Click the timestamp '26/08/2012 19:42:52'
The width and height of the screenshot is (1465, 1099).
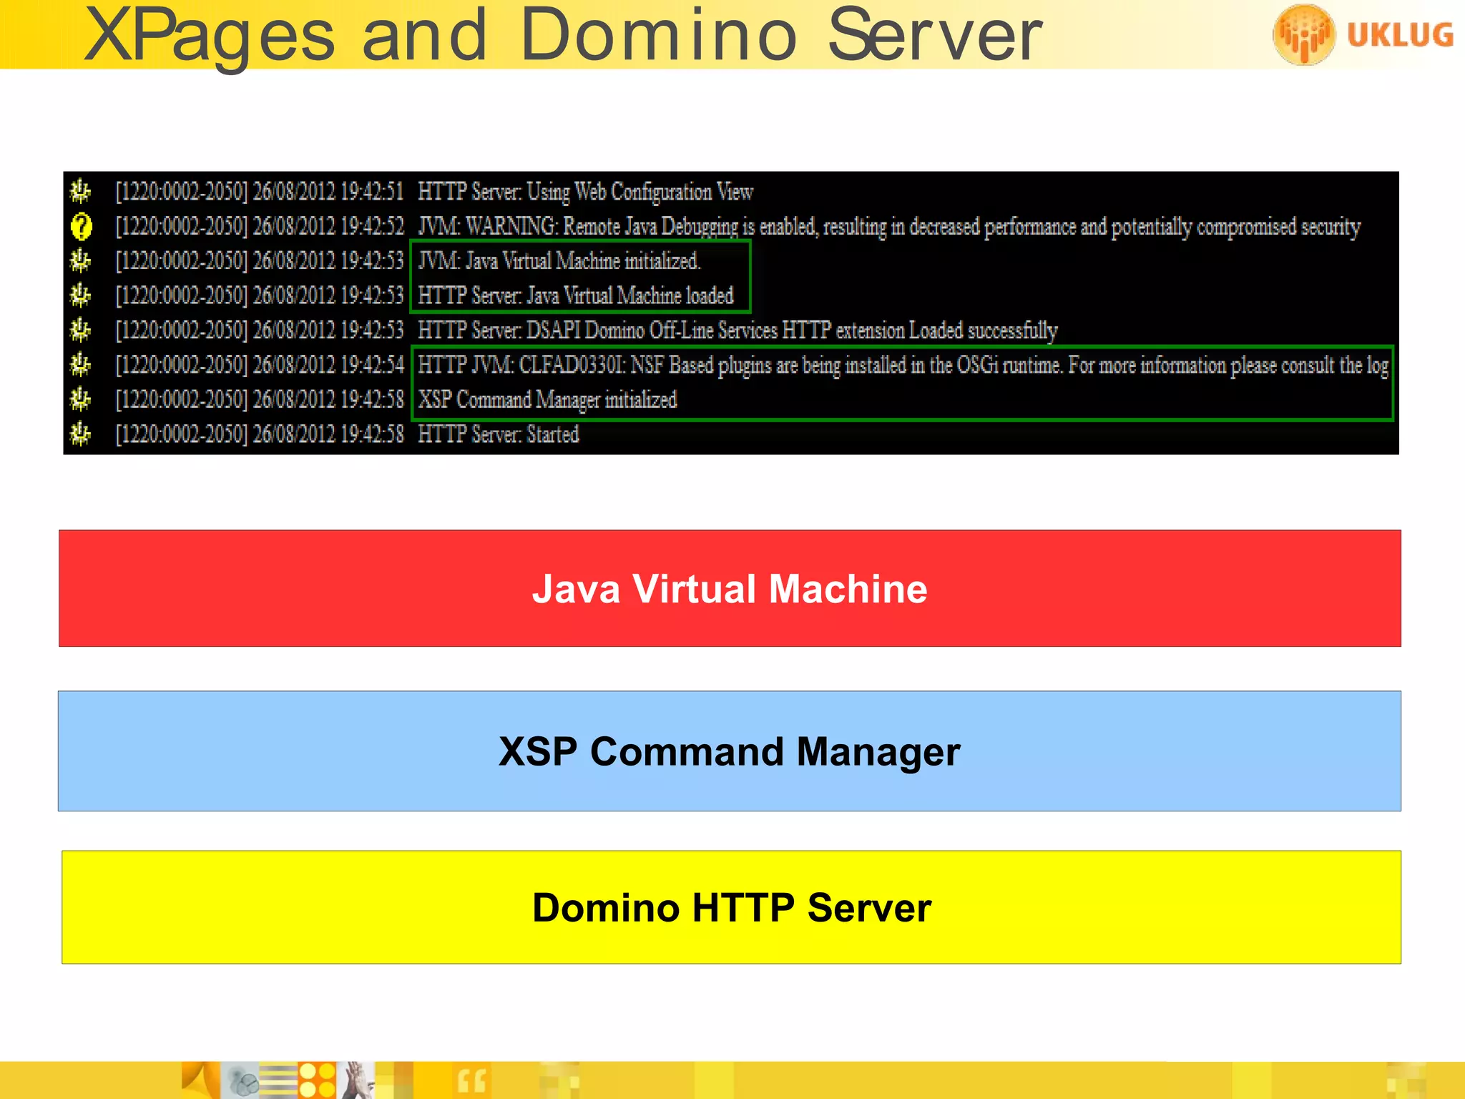[328, 227]
